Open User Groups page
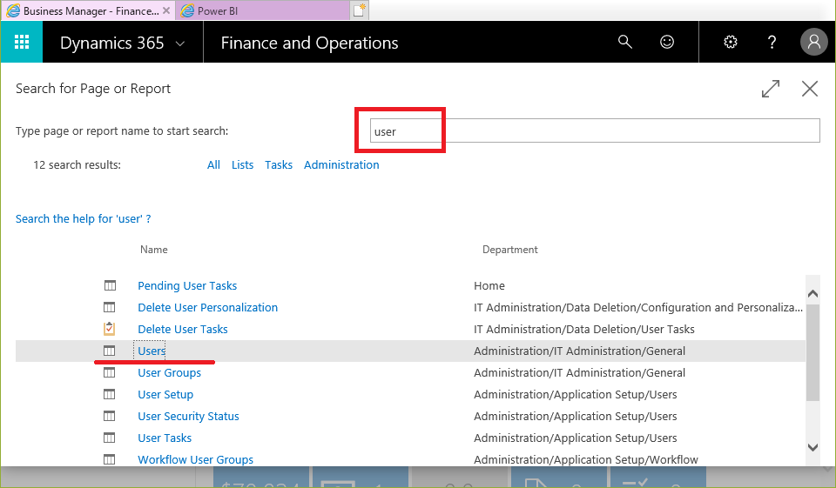 170,373
